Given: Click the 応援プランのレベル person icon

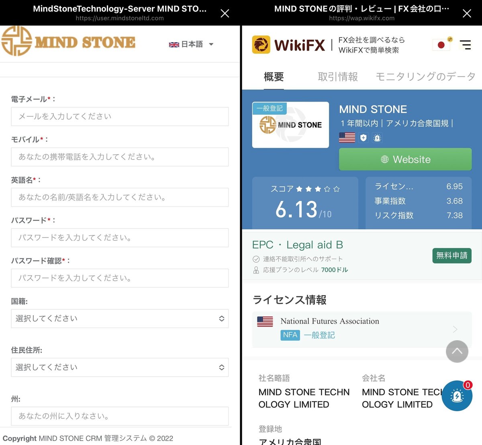Looking at the screenshot, I should pyautogui.click(x=256, y=270).
